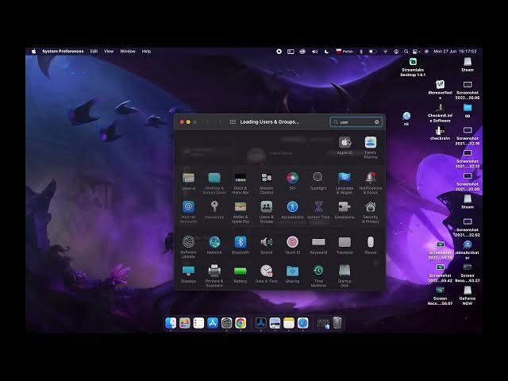Open the Window menu
Image resolution: width=508 pixels, height=381 pixels.
pyautogui.click(x=128, y=51)
